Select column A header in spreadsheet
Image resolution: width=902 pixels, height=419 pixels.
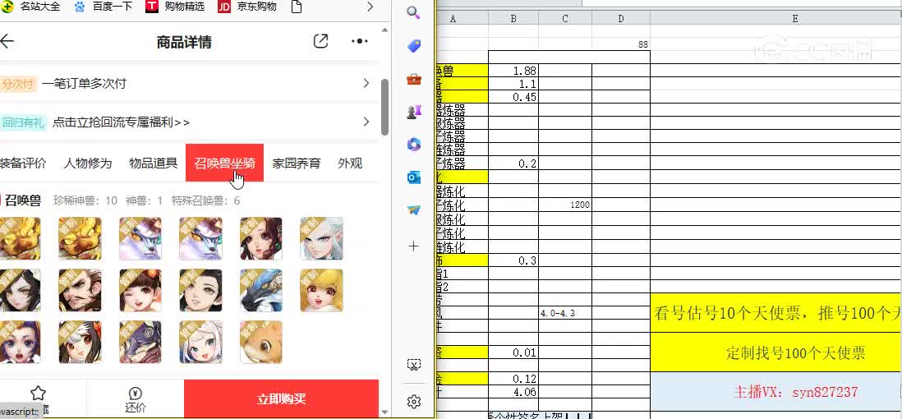462,18
